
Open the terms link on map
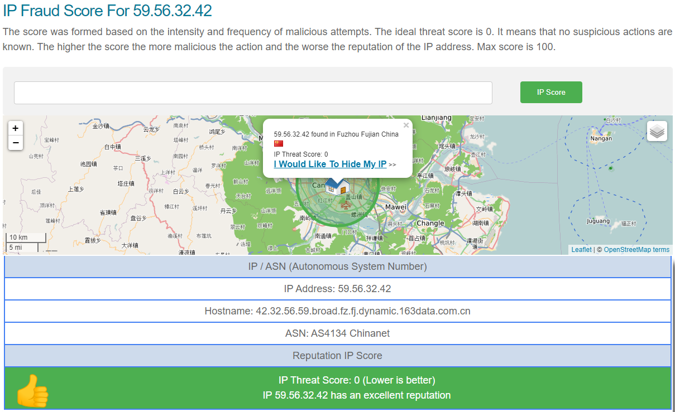[661, 250]
